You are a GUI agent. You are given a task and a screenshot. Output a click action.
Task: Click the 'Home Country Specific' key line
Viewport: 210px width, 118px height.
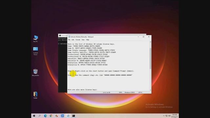[92, 52]
